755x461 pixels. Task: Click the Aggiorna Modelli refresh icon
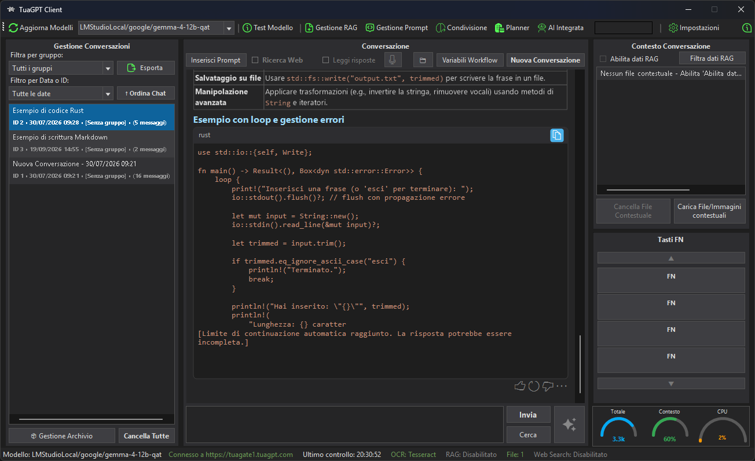tap(13, 28)
